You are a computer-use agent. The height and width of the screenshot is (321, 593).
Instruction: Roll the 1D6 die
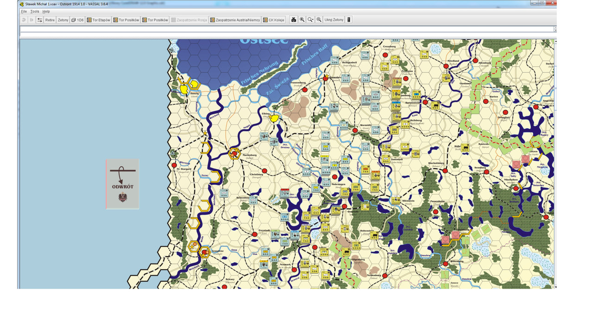(x=78, y=20)
